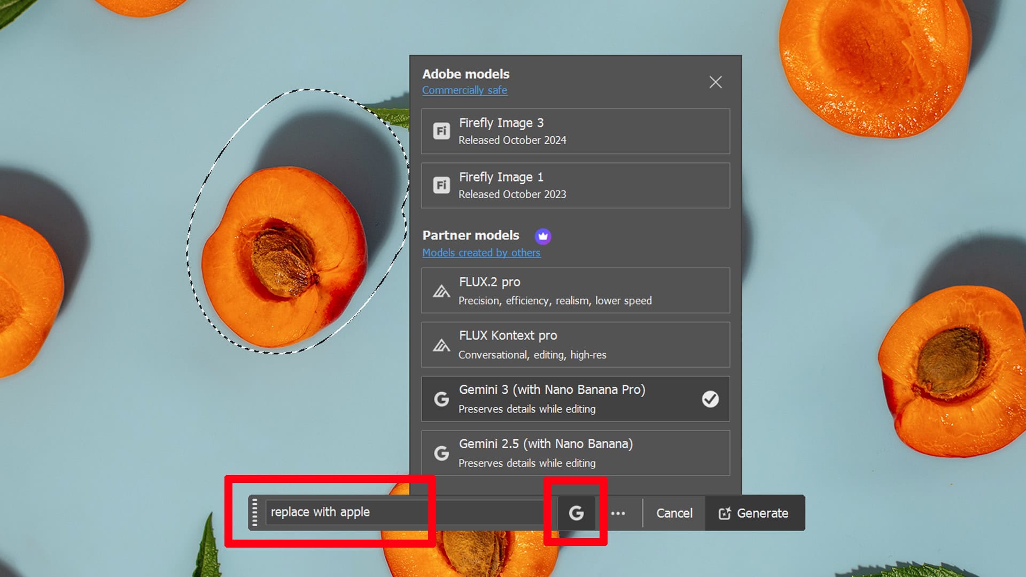The width and height of the screenshot is (1026, 577).
Task: Open the three-dots more options menu
Action: pyautogui.click(x=618, y=513)
